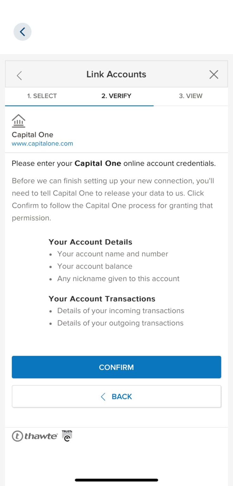
Task: Click the "Your Account Transactions" heading
Action: coord(102,299)
